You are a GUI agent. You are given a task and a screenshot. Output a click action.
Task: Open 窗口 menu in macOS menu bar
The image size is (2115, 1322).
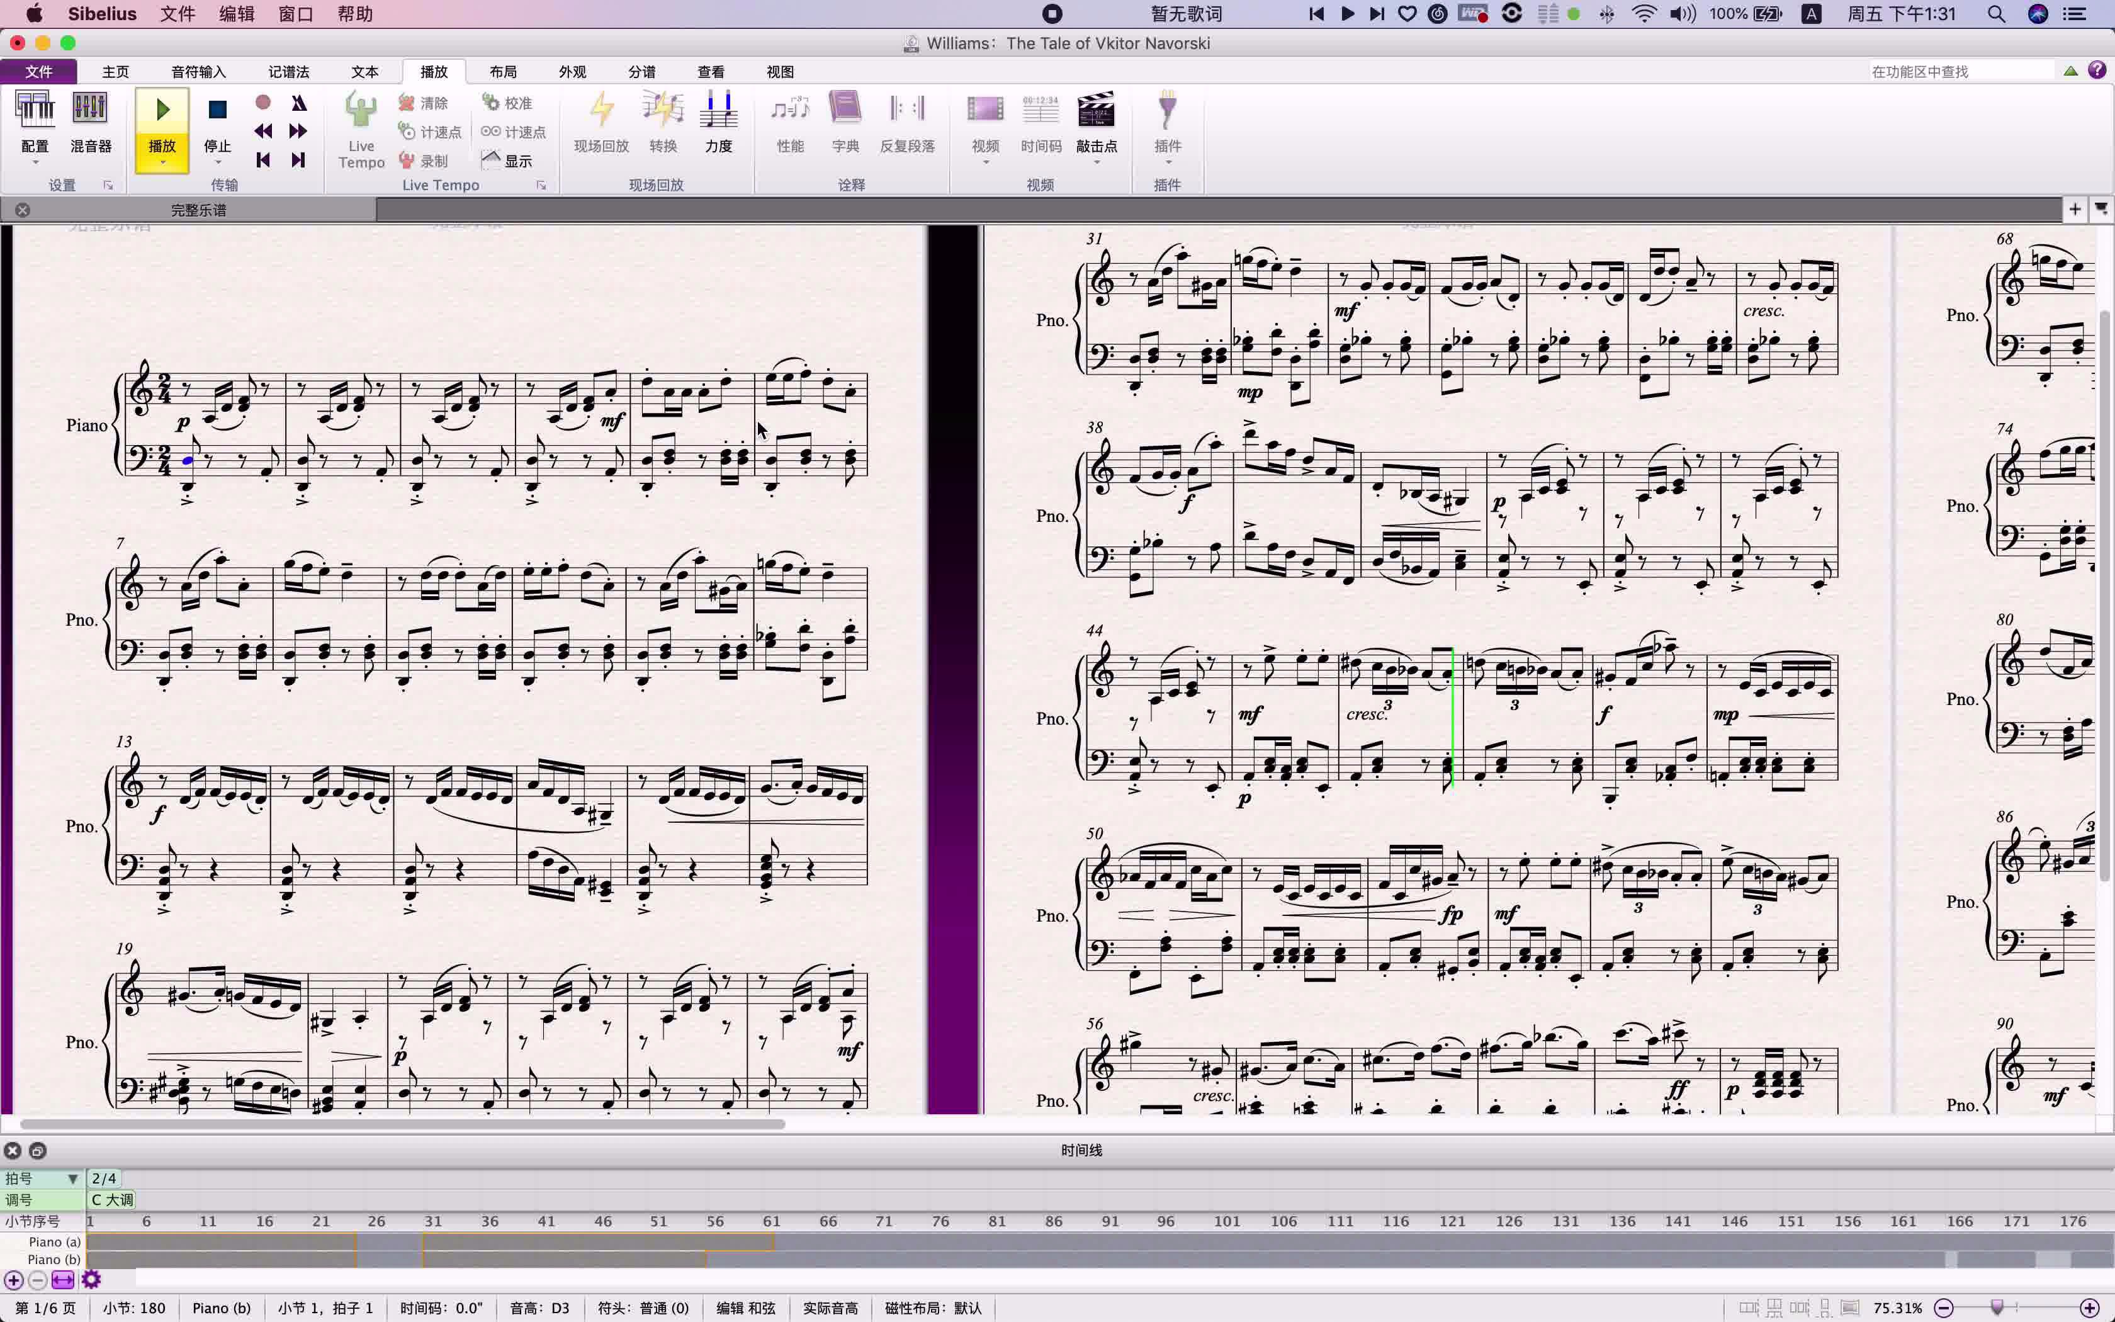(x=295, y=14)
